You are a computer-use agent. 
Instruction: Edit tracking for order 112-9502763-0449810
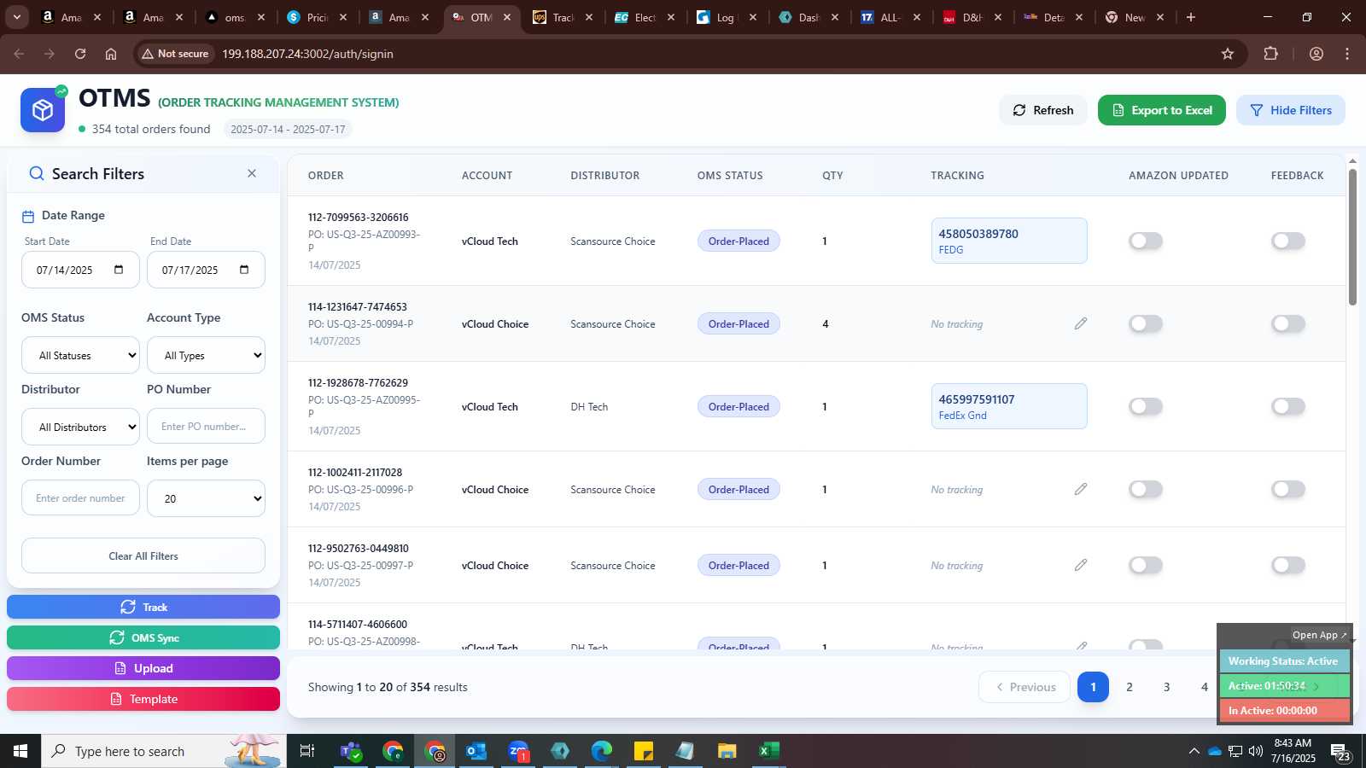[1081, 565]
